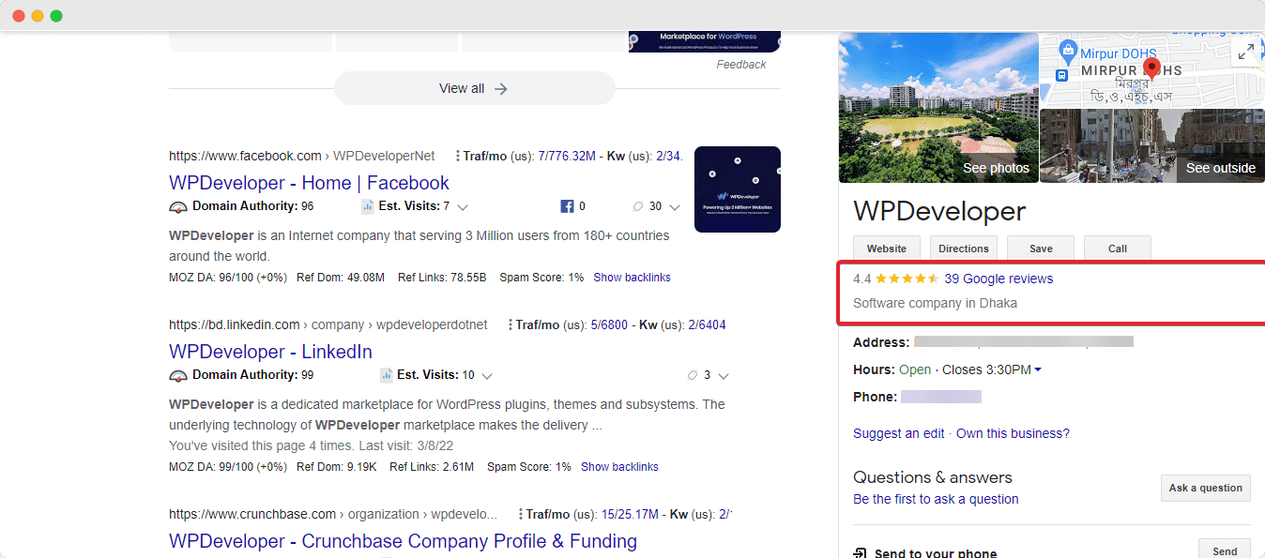Expand Est. Visits dropdown in Facebook result

(463, 207)
